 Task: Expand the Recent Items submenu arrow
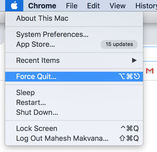click(134, 60)
